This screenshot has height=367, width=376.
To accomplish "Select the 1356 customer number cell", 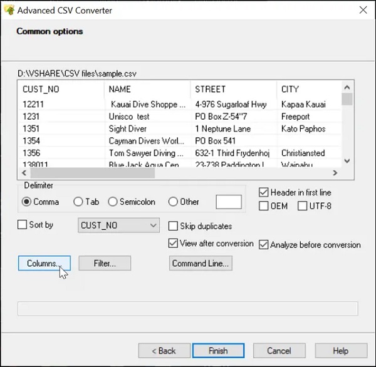I will coord(61,153).
